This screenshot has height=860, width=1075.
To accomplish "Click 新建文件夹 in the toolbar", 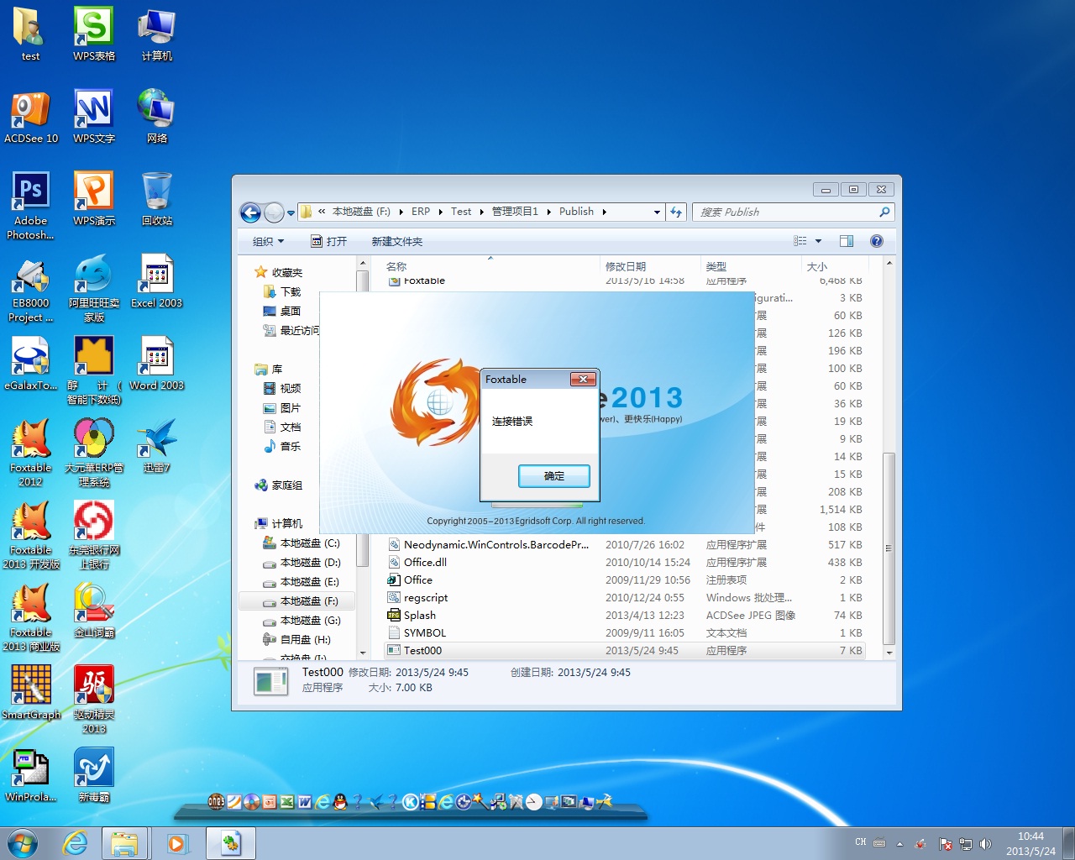I will click(396, 241).
